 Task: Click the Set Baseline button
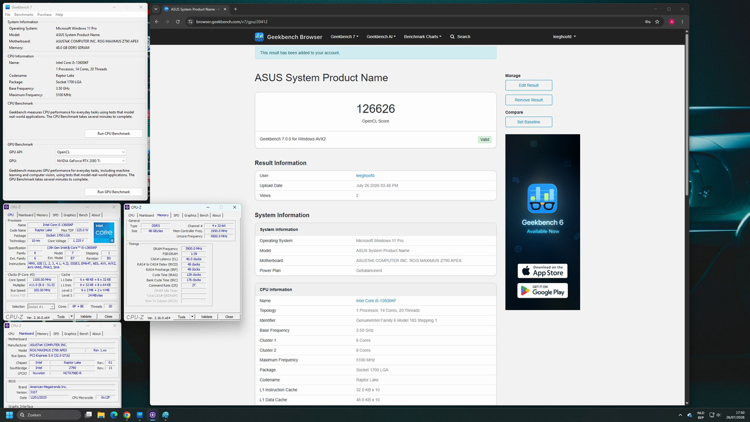click(x=529, y=122)
